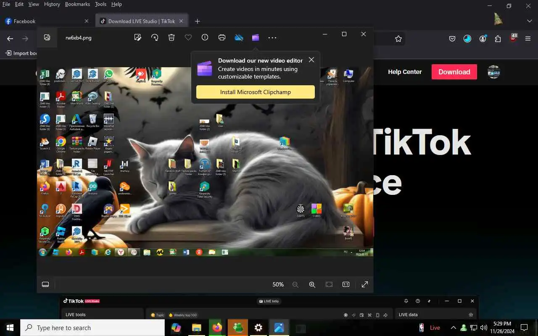Viewport: 538px width, 336px height.
Task: Open Settings gear from the taskbar
Action: pos(258,328)
